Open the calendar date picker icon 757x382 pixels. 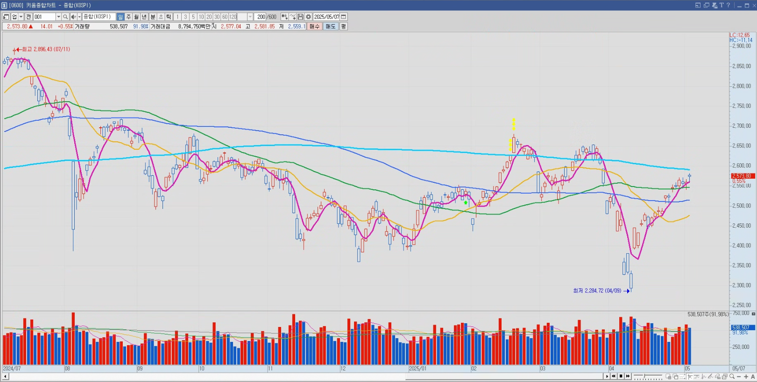click(x=343, y=17)
